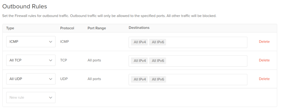Select the All IPv4 tag in UDP row
Image resolution: width=281 pixels, height=111 pixels.
pyautogui.click(x=139, y=79)
